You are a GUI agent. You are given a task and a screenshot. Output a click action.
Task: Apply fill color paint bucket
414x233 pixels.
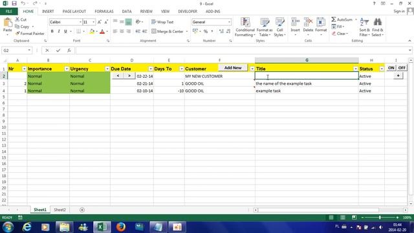point(92,32)
